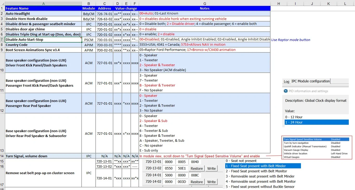Click Write in the 720-14-02 row
This screenshot has height=190, width=355.
click(211, 182)
